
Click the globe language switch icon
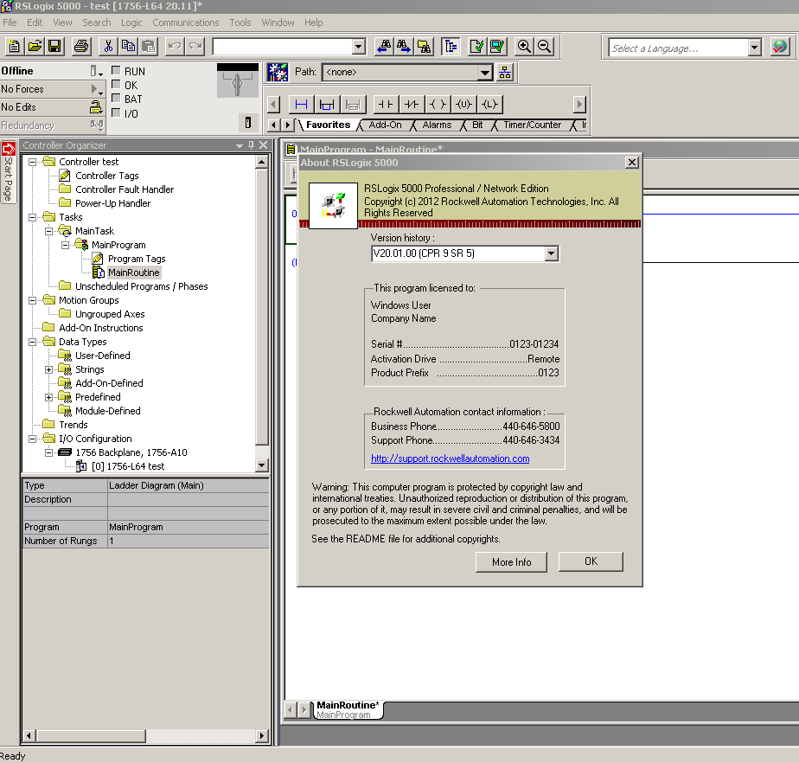click(780, 47)
